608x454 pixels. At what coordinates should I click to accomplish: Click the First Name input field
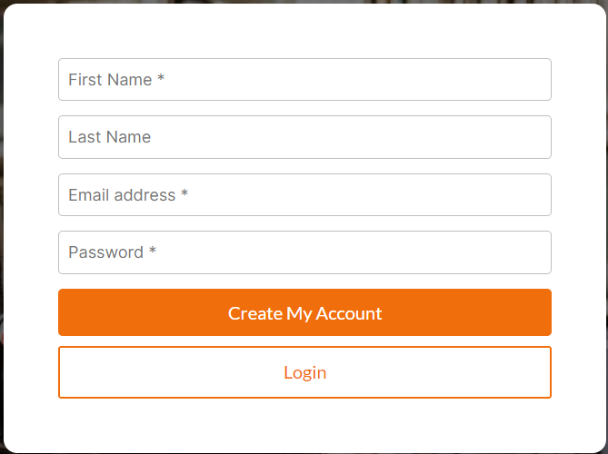[304, 79]
